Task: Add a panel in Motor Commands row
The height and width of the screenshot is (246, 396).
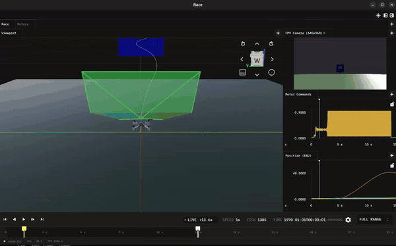Action: (x=391, y=94)
